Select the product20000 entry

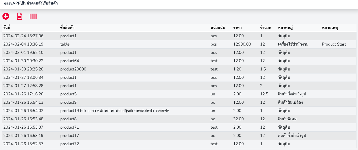coord(73,69)
